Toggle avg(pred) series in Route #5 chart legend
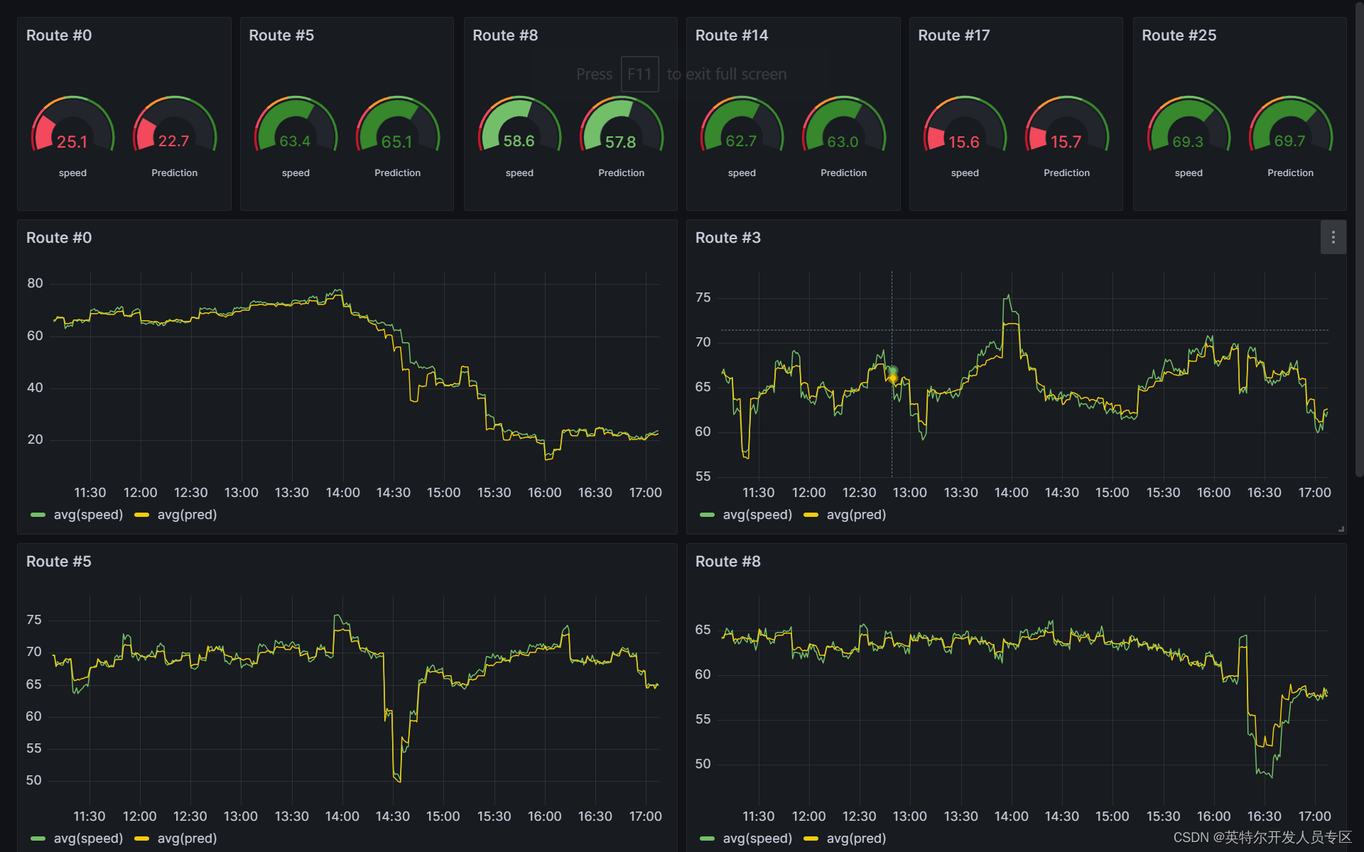1364x852 pixels. (187, 839)
